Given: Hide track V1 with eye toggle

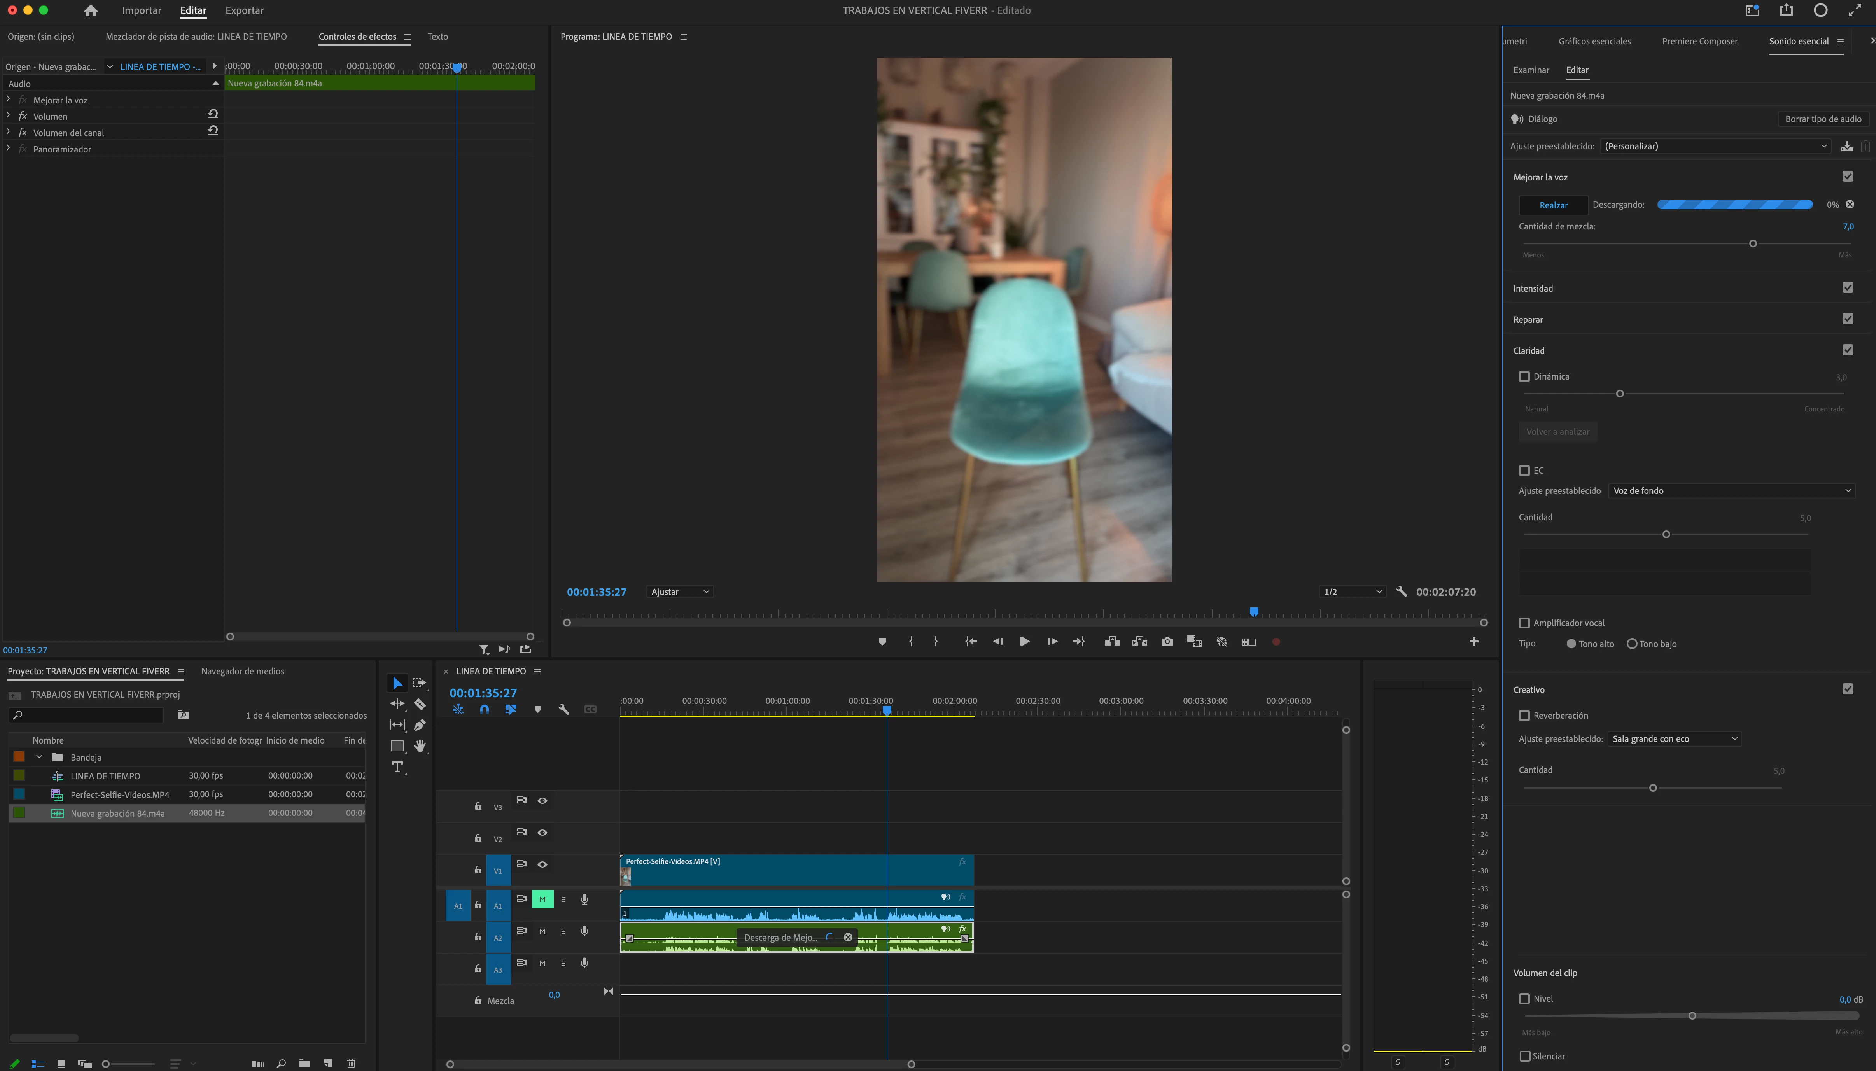Looking at the screenshot, I should click(x=542, y=864).
